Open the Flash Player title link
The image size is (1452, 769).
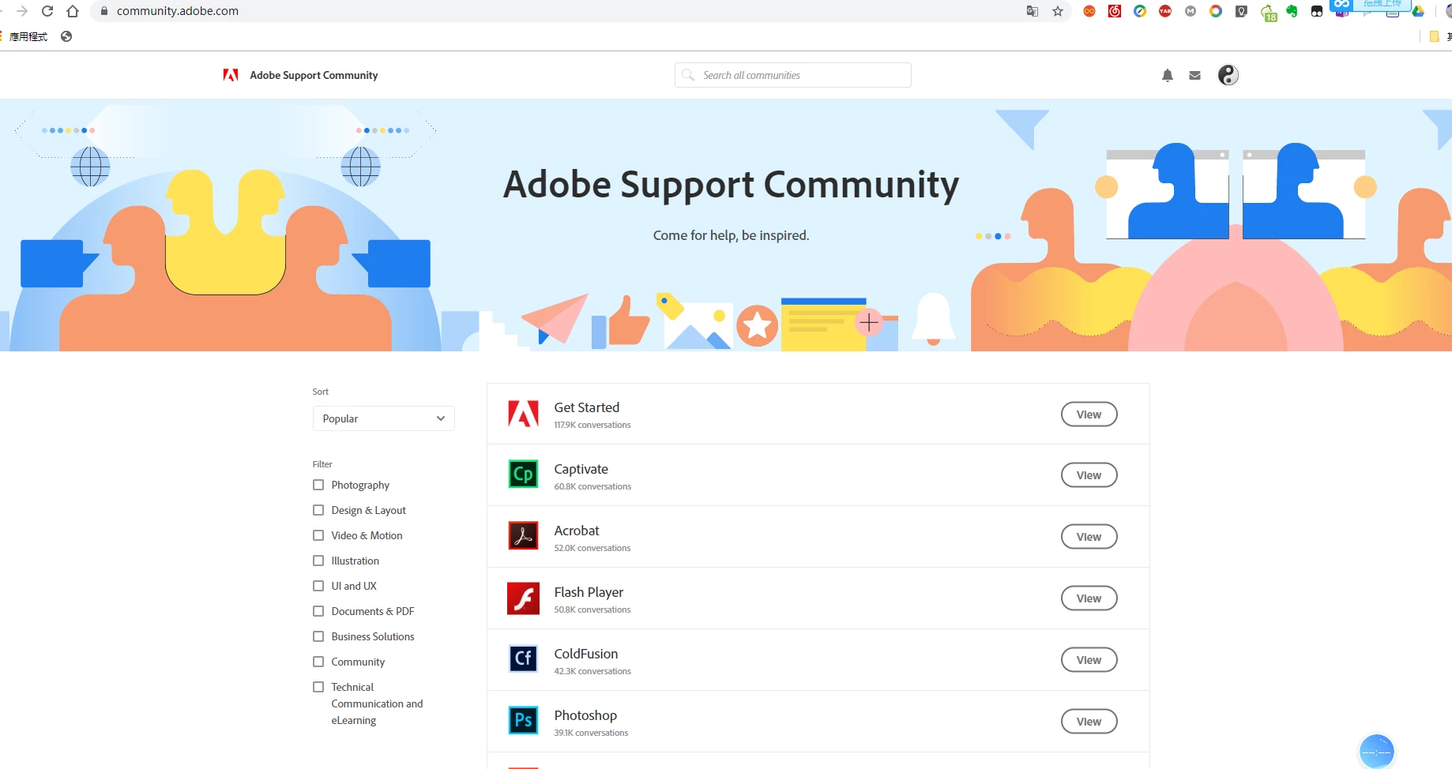pos(589,592)
